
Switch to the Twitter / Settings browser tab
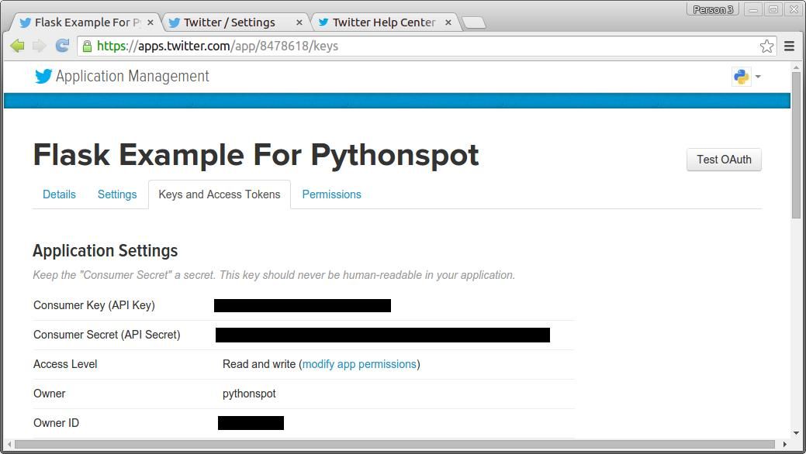[230, 22]
